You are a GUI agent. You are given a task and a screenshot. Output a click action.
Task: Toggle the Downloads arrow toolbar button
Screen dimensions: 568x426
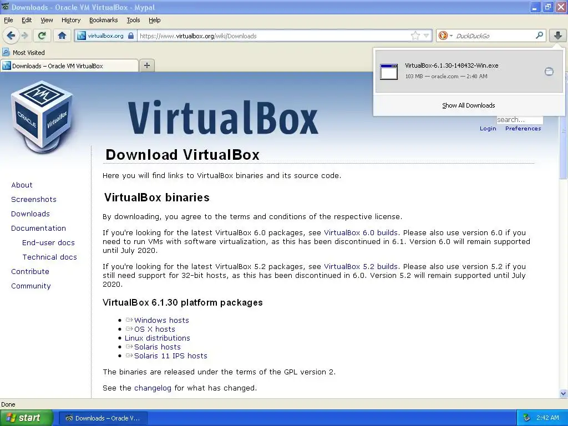pyautogui.click(x=558, y=35)
